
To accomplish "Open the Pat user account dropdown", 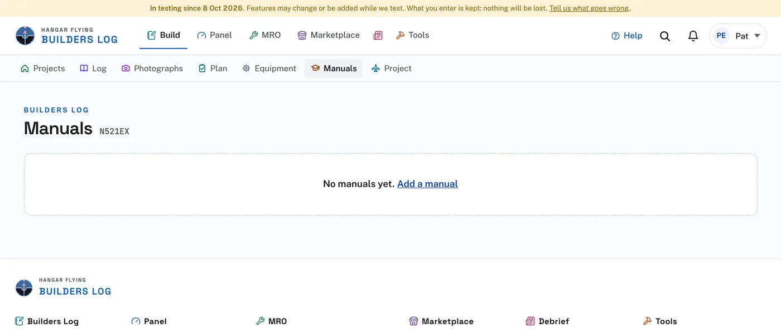I will tap(737, 36).
